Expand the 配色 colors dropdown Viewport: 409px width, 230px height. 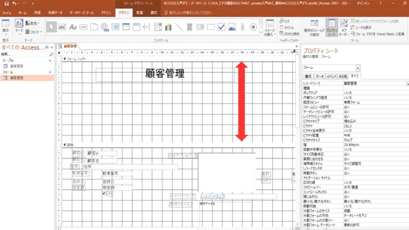tap(33, 23)
